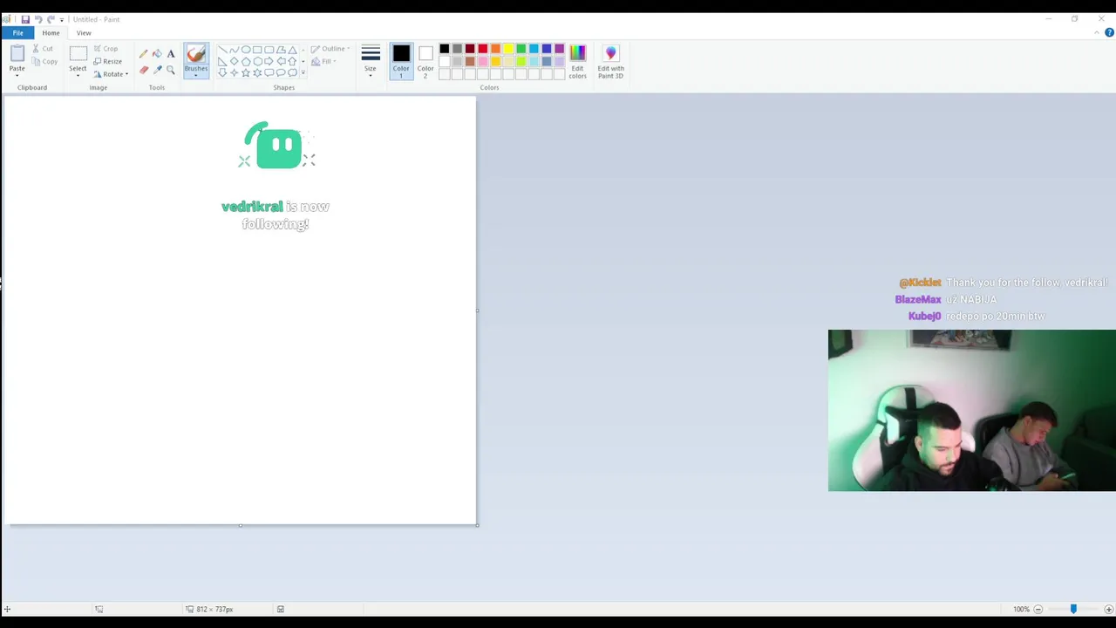Click Kubej0 username in chat overlay
This screenshot has width=1116, height=628.
coord(924,316)
